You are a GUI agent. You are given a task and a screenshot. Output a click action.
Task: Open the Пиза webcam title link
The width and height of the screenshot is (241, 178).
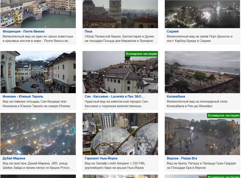click(x=88, y=32)
